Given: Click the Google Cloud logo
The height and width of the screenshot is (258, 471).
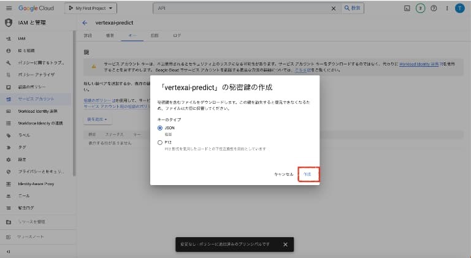Looking at the screenshot, I should pyautogui.click(x=36, y=8).
